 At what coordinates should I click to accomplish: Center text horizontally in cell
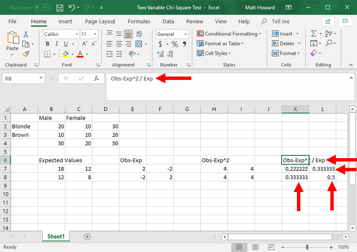coord(119,44)
